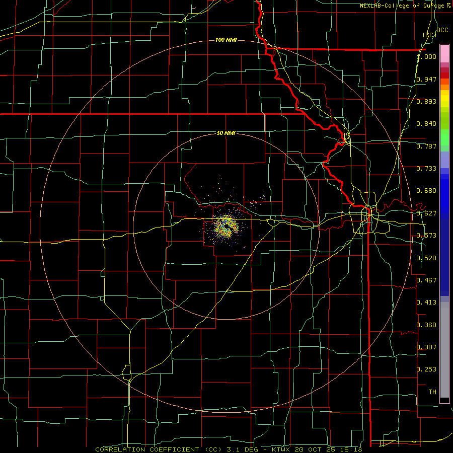Click the 0.893 color scale value
Screen dimensions: 453x453
(426, 101)
